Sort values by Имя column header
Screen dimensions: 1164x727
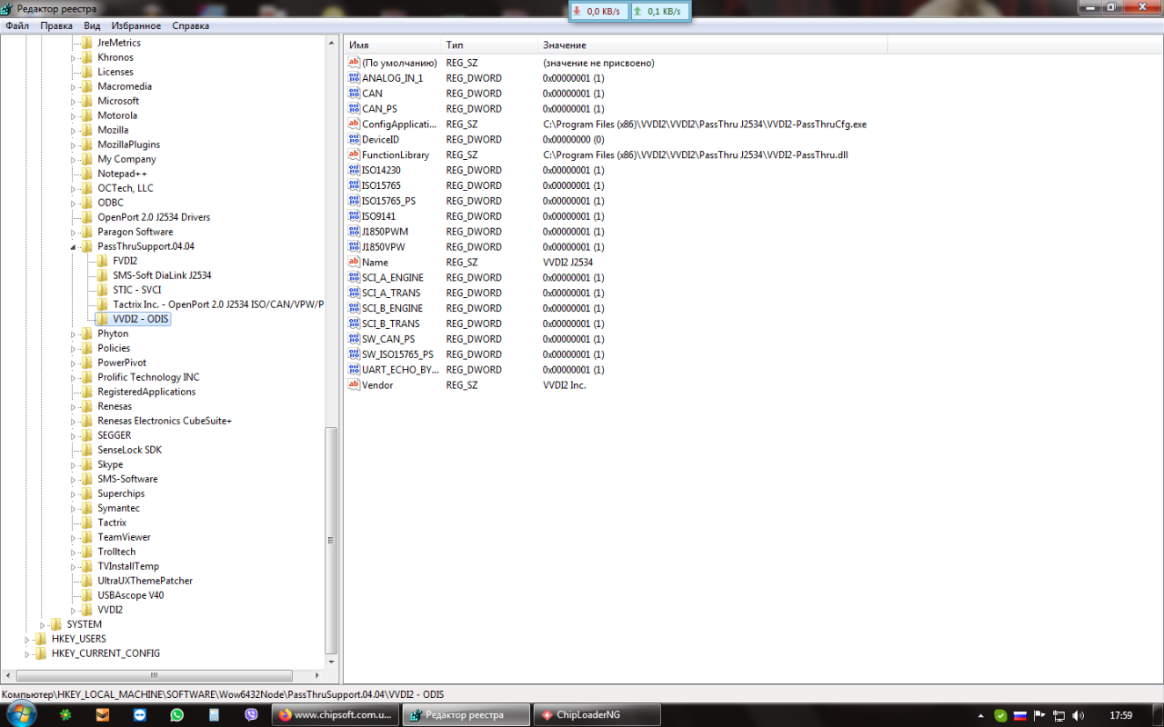click(391, 45)
